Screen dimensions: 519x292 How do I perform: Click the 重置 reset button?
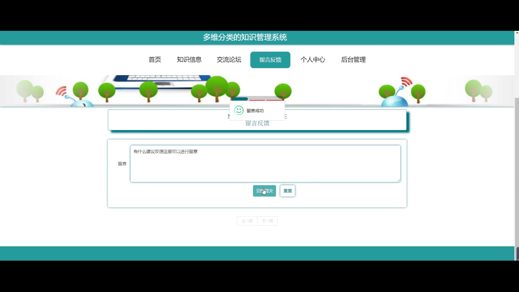coord(288,191)
